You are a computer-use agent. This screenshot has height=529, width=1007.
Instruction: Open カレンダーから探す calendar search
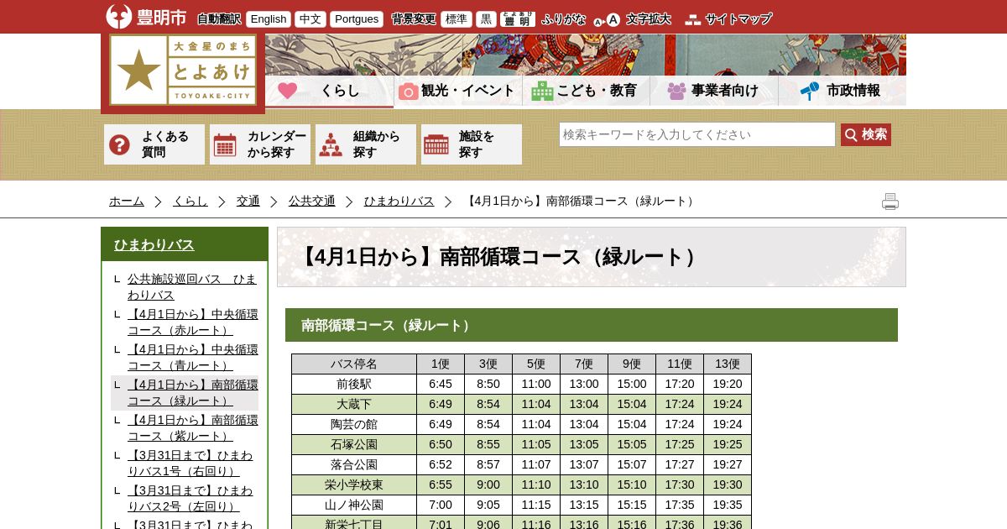pos(260,144)
